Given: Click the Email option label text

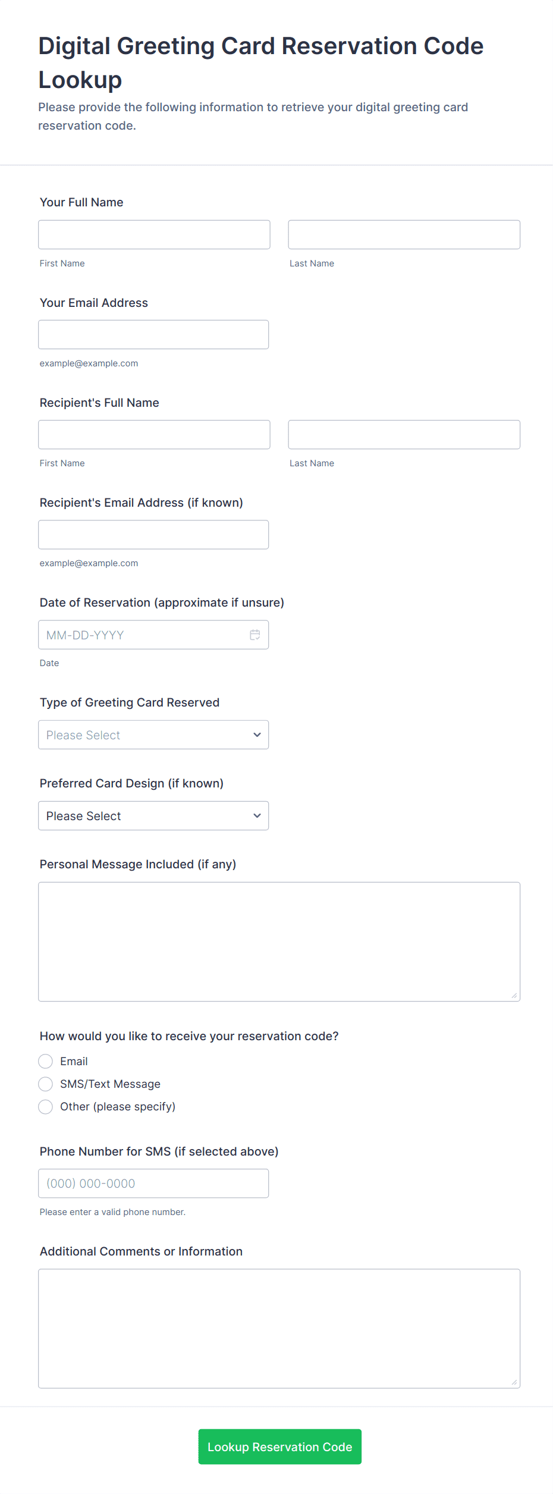Looking at the screenshot, I should pos(74,1061).
